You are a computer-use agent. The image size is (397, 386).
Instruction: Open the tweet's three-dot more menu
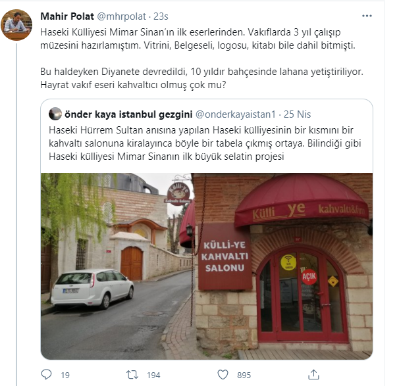[x=367, y=16]
